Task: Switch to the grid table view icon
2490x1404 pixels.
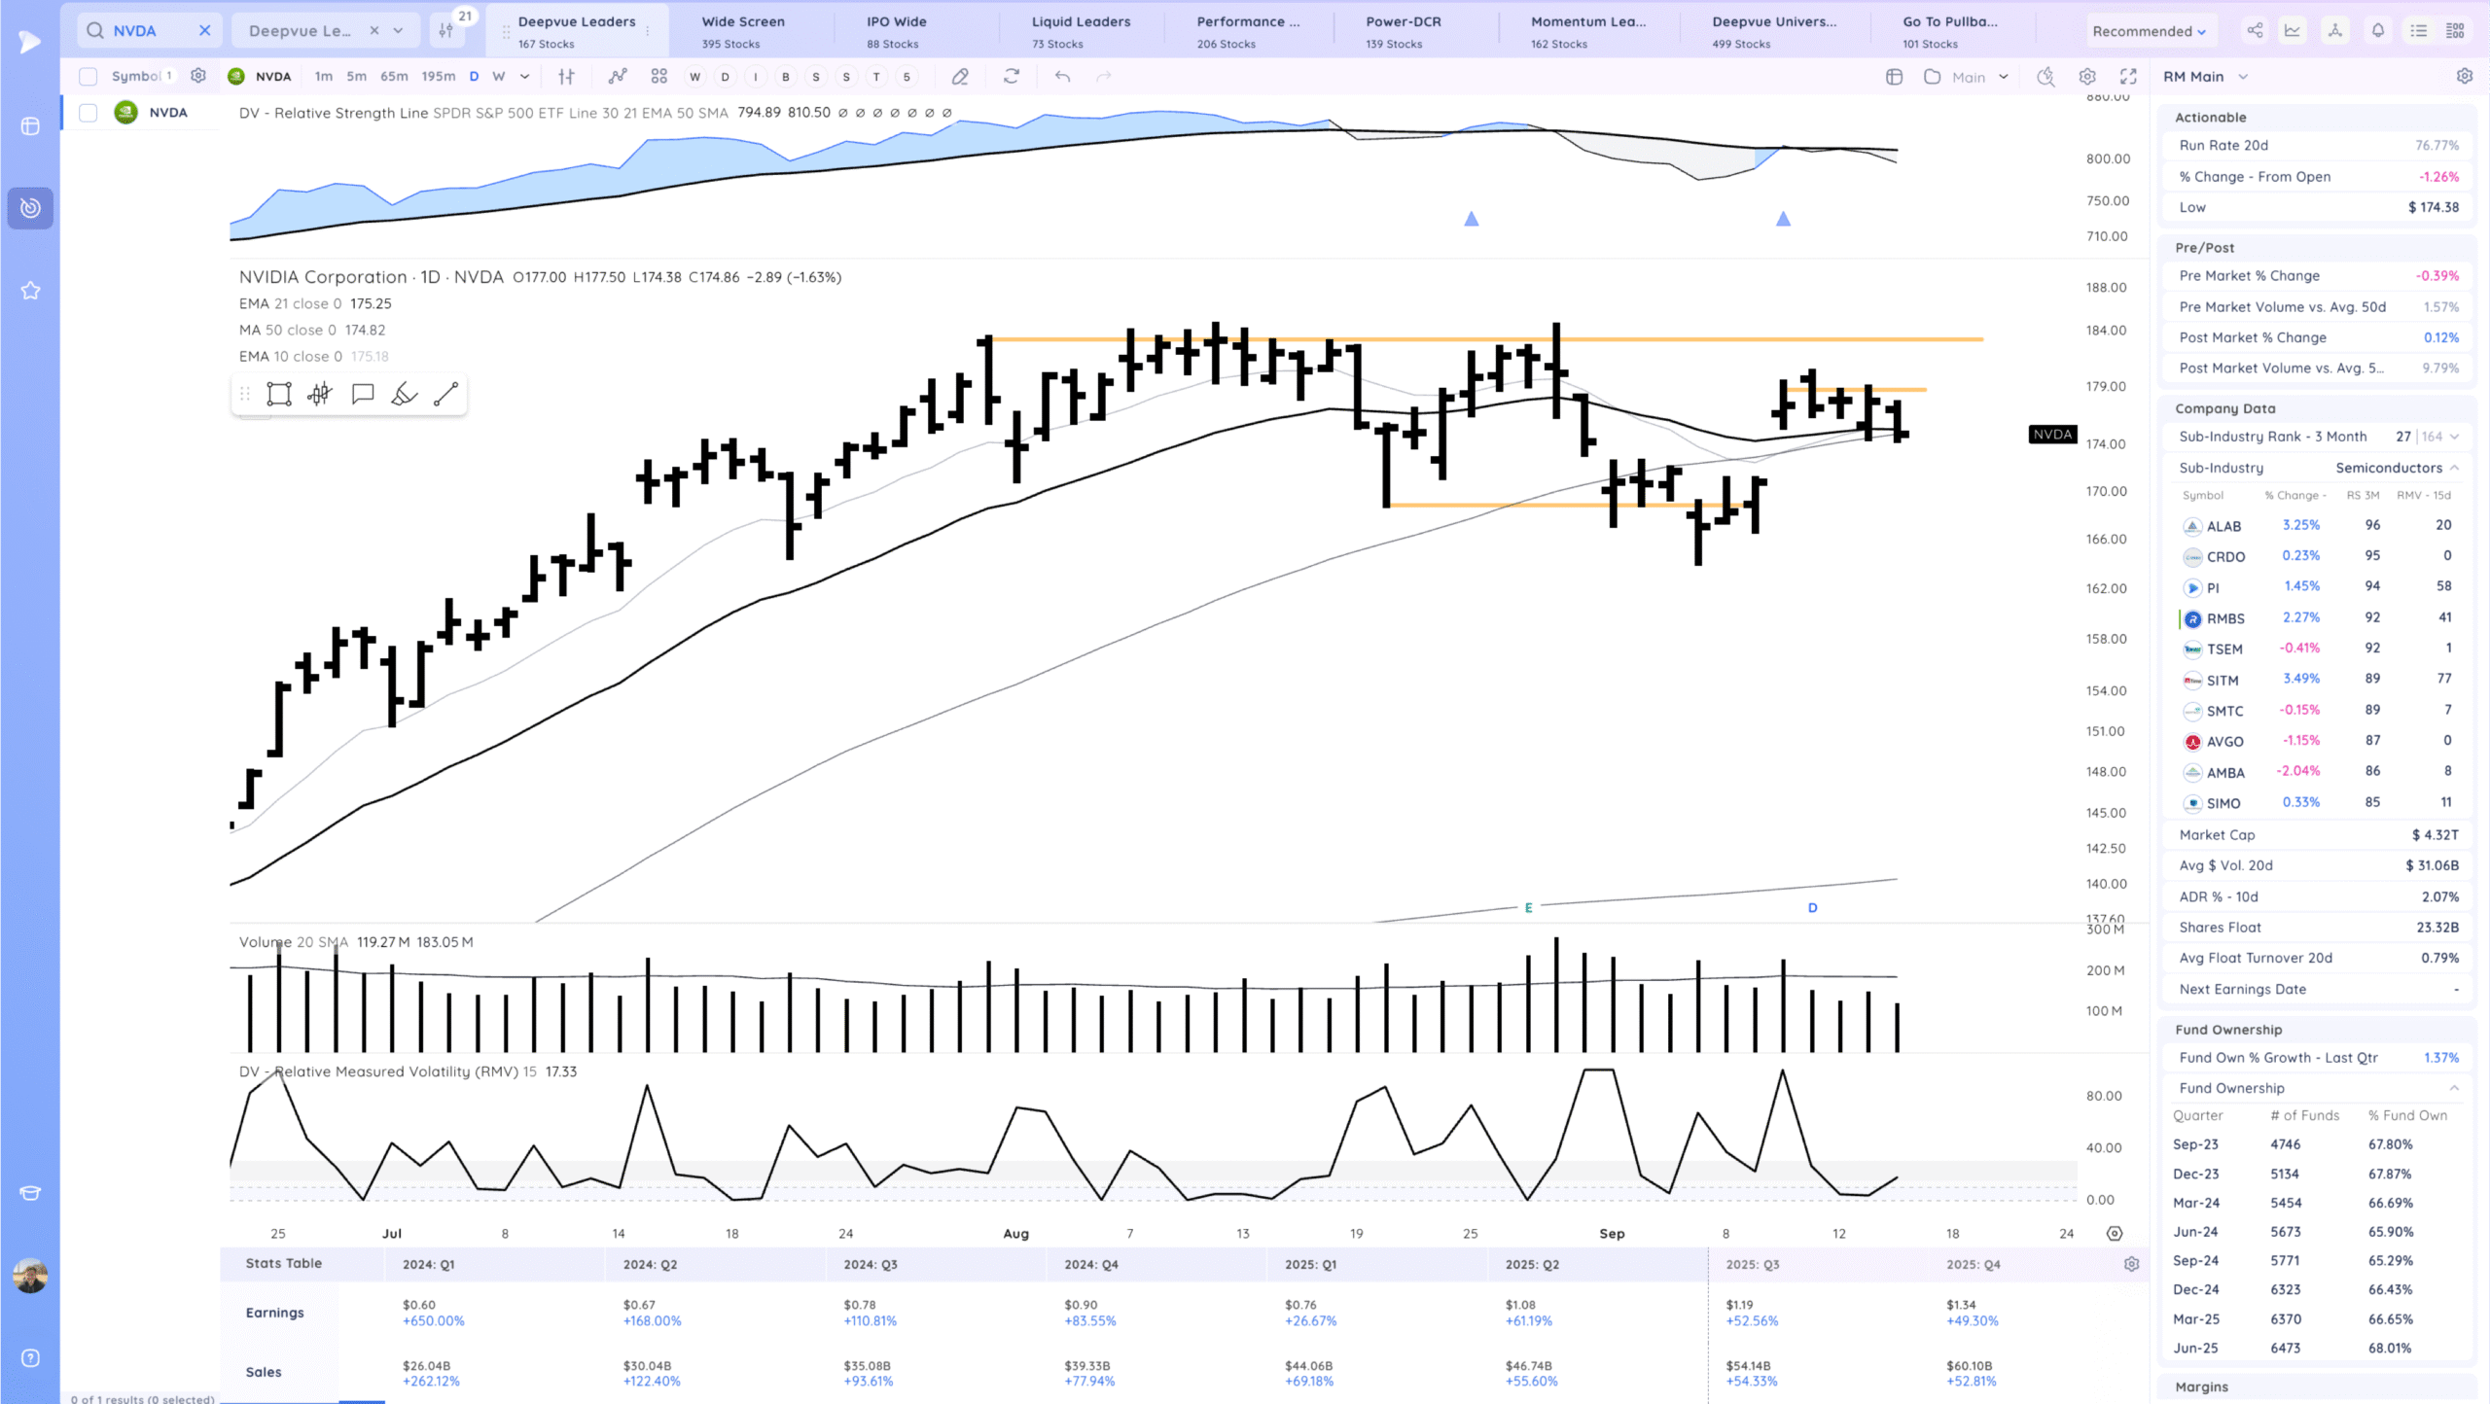Action: [x=2455, y=30]
